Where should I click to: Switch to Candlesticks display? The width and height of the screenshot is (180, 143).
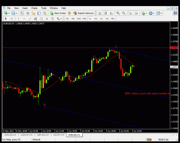(106, 13)
